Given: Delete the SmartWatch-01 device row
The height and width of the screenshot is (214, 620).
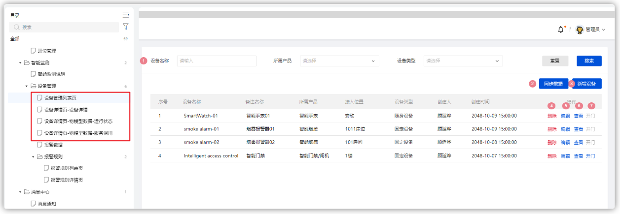Looking at the screenshot, I should (x=552, y=116).
